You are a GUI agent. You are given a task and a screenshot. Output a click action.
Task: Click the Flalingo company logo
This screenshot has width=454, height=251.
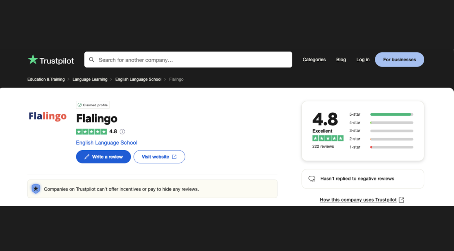48,116
